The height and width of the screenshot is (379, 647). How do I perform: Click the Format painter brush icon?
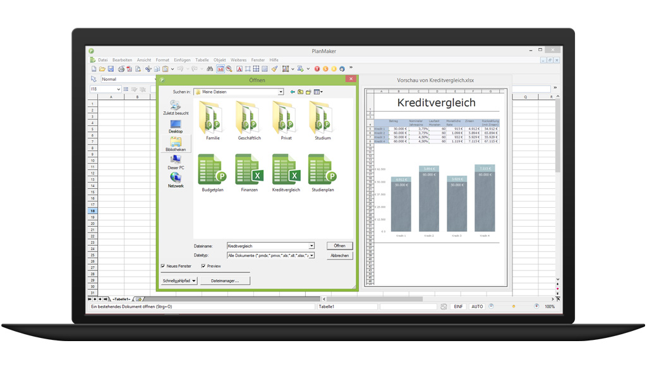pos(274,69)
